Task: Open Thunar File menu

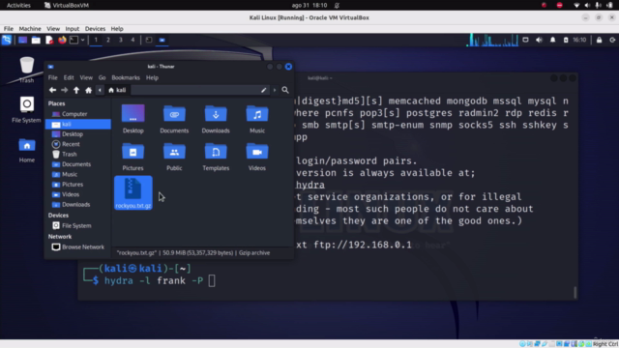Action: click(52, 77)
